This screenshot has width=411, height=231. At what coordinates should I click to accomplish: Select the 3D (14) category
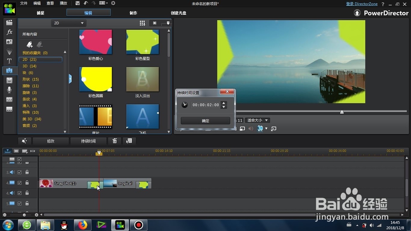coord(30,66)
